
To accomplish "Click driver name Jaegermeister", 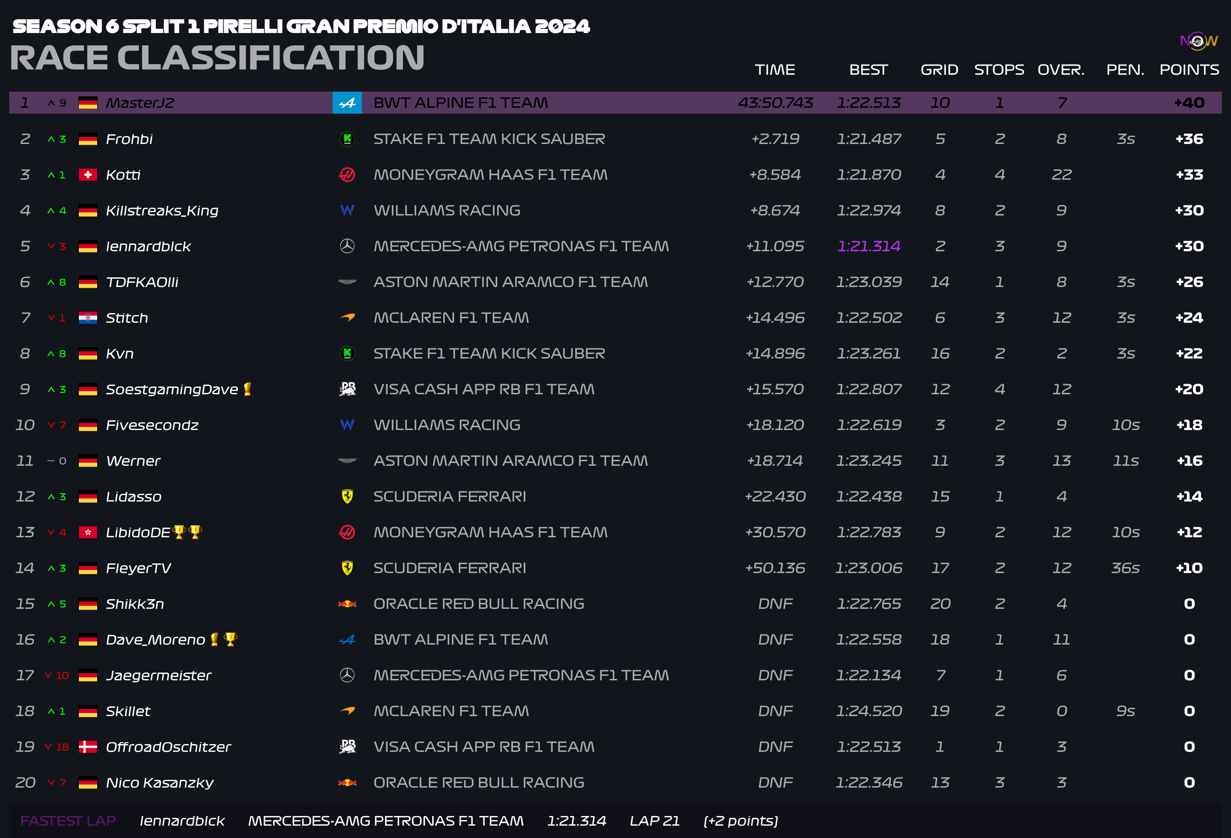I will point(159,676).
